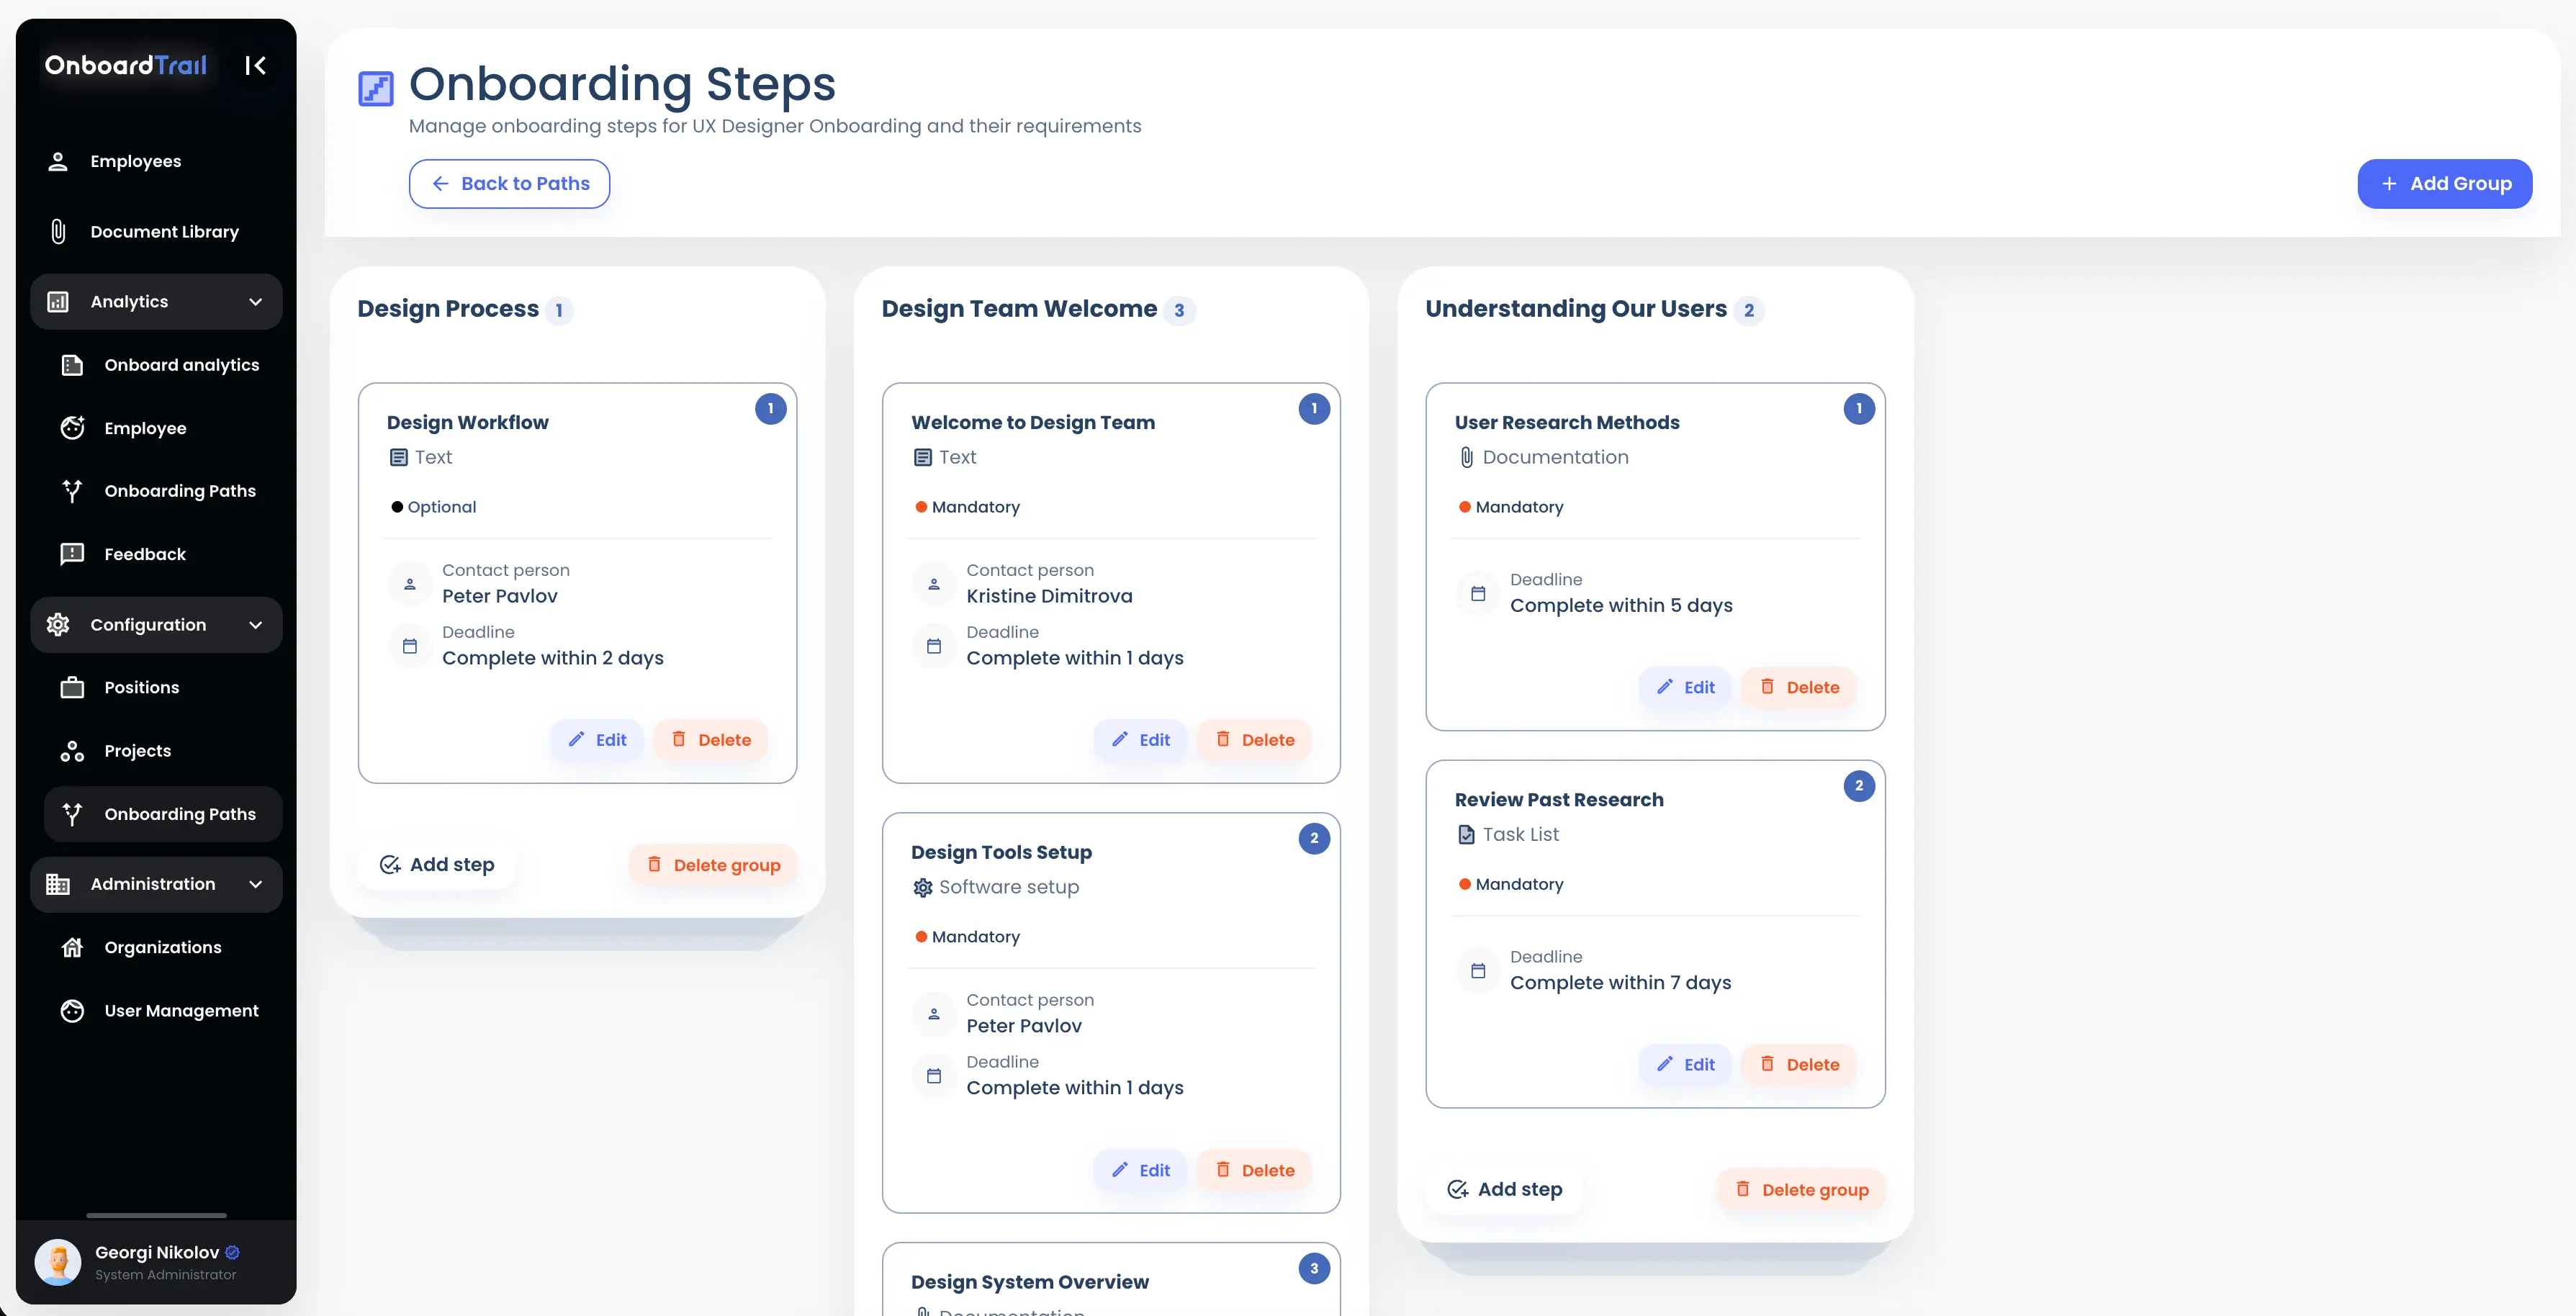The image size is (2576, 1316).
Task: Expand the Analytics section chevron
Action: 256,301
